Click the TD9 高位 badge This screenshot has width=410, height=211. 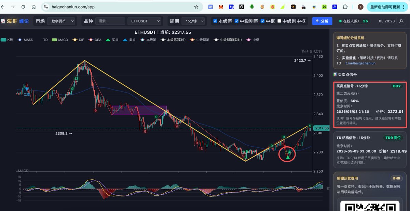(x=394, y=138)
